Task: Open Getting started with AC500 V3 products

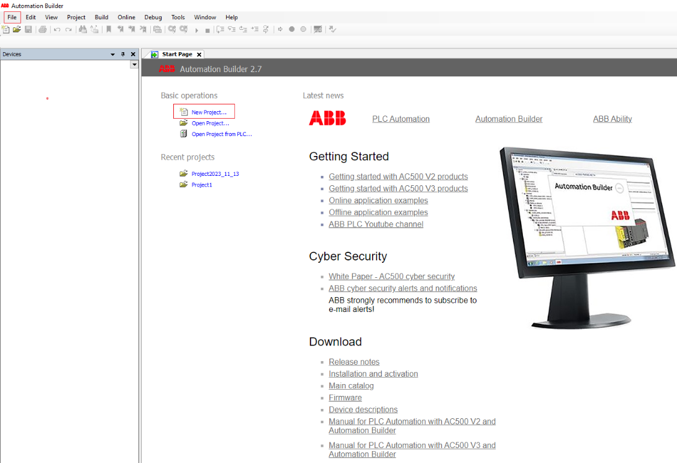Action: point(398,189)
